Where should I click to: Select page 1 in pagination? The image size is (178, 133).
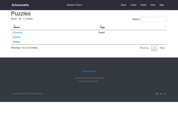point(154,48)
